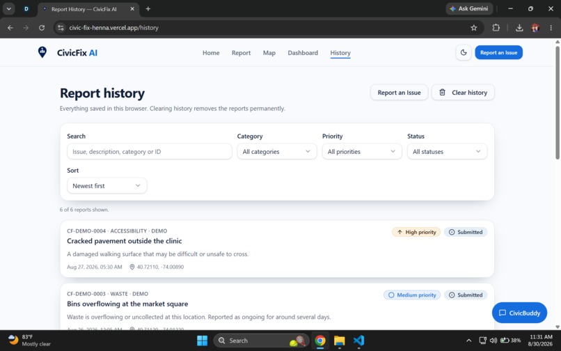Click the page vertical scrollbar thumb
561x351 pixels.
[x=558, y=103]
